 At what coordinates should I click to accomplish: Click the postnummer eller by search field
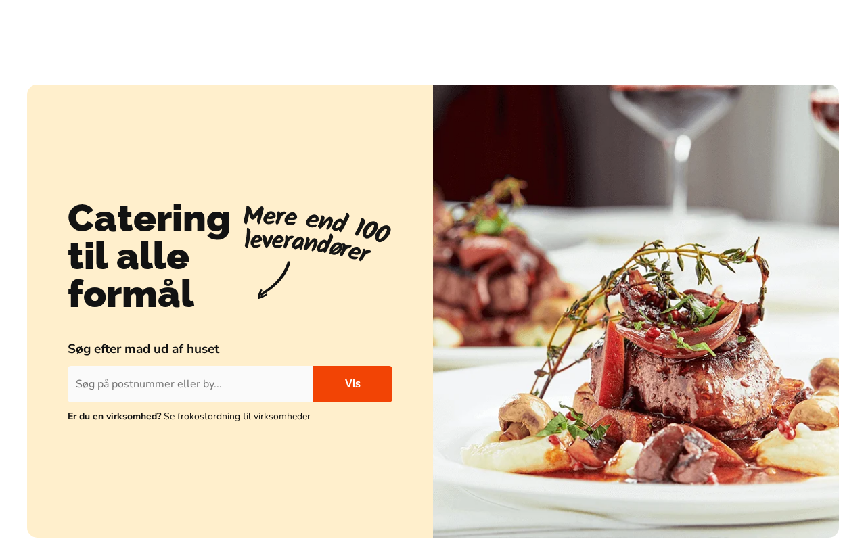(190, 384)
